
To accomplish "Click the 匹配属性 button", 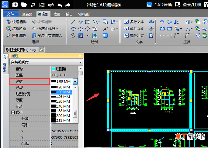I will (17, 35).
